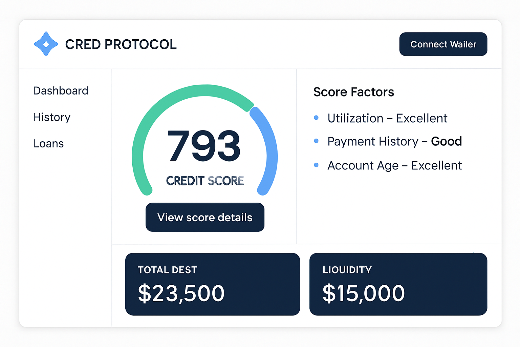Click the Payment History – Good factor
This screenshot has height=347, width=520.
pos(394,141)
